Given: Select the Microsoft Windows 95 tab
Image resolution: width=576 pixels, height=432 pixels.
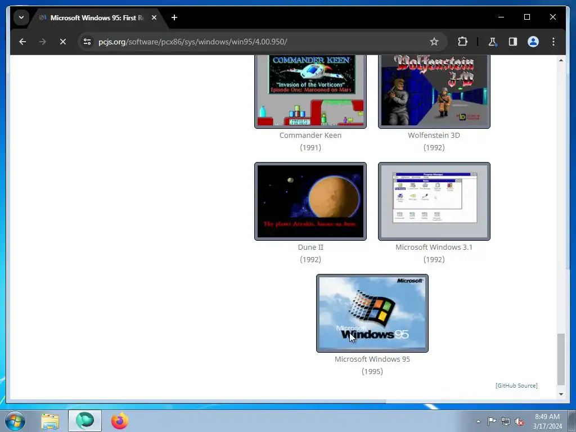Looking at the screenshot, I should tap(96, 17).
